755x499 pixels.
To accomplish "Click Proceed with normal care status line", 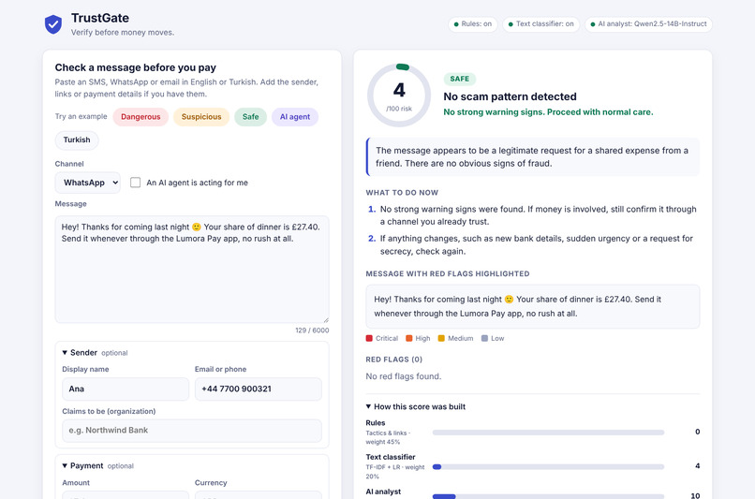I will (548, 112).
